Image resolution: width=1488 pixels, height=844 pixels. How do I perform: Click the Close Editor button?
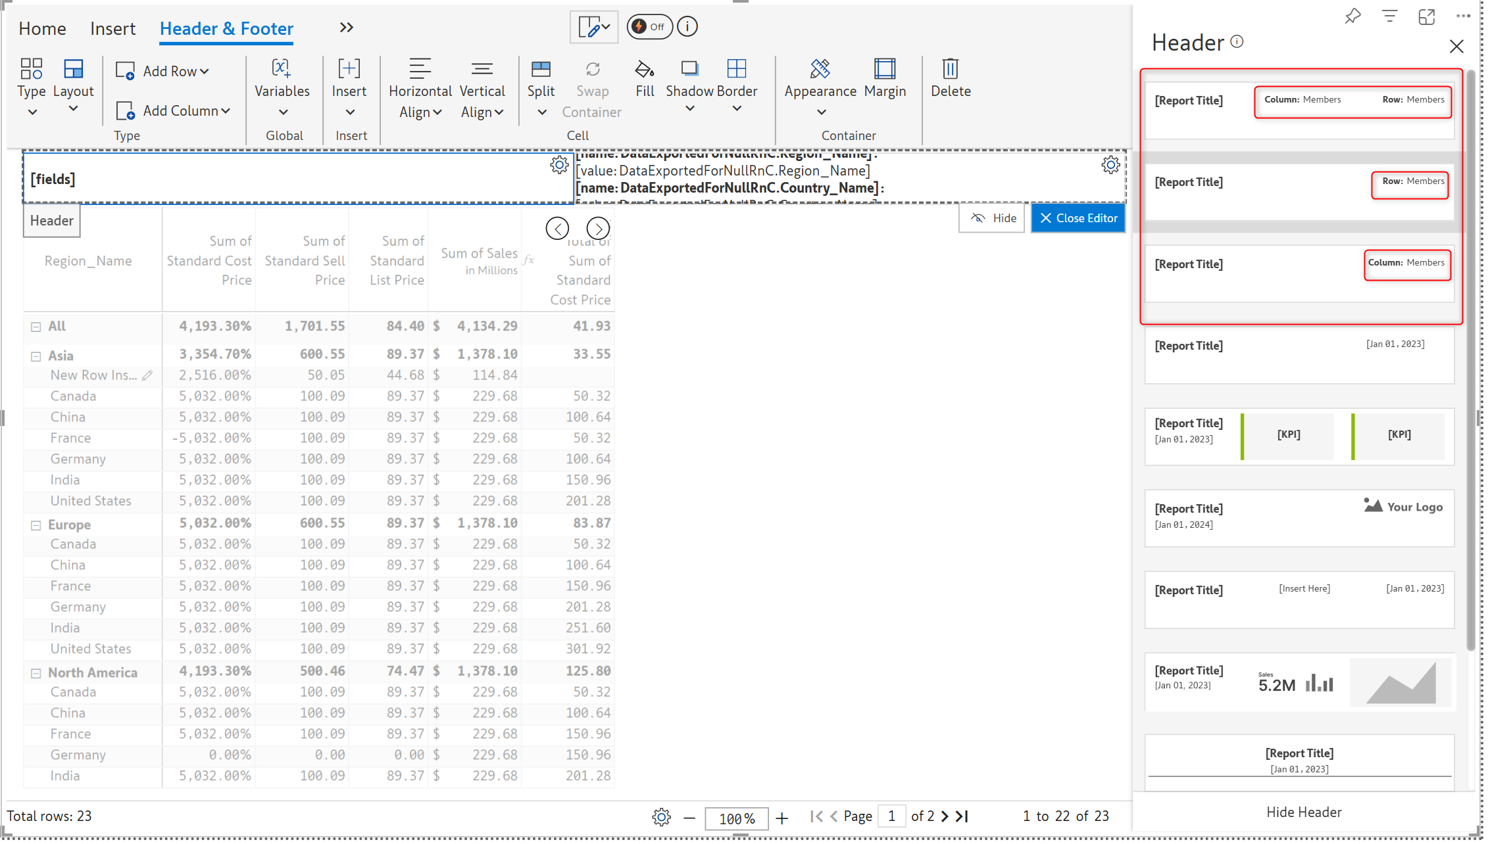(1078, 218)
